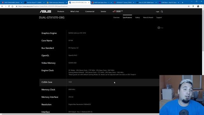Close the DUAL-GTX1070-O8G browser tab
204x115 pixels.
89,3
